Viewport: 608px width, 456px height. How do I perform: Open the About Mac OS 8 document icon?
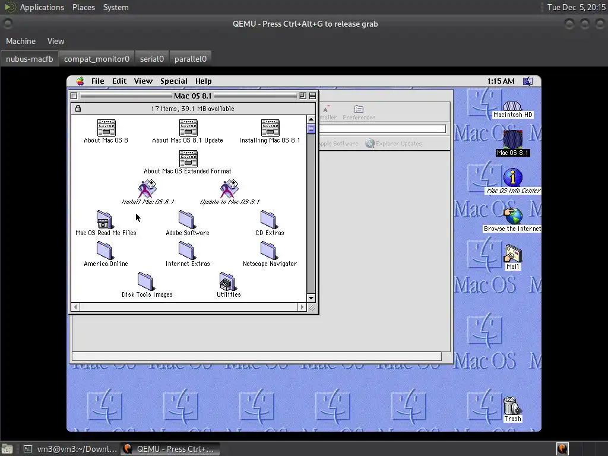pyautogui.click(x=106, y=128)
